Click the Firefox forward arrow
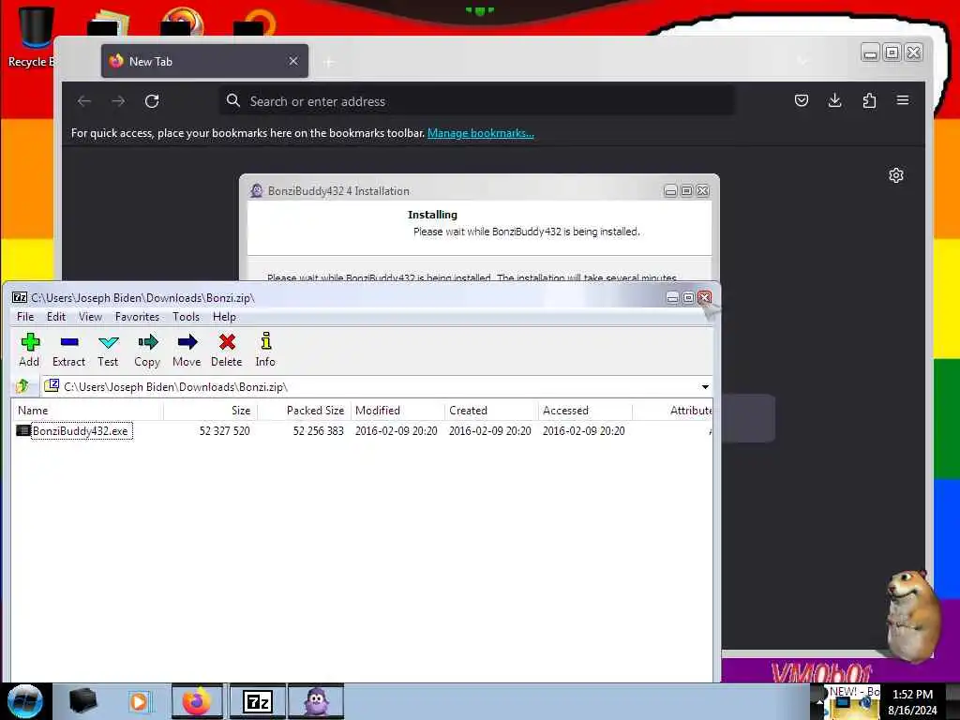 [118, 101]
